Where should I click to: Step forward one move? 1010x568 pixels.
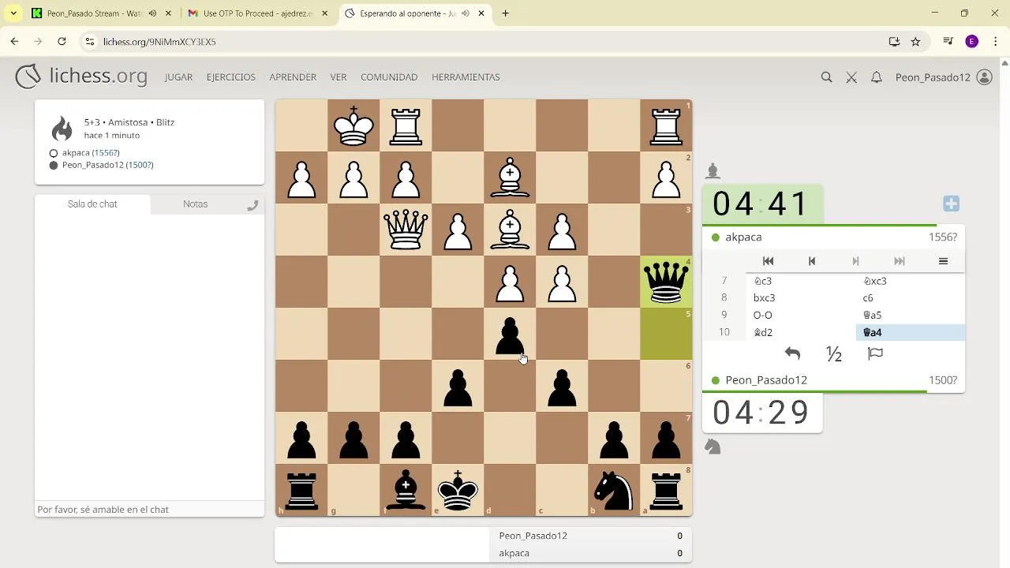[855, 261]
